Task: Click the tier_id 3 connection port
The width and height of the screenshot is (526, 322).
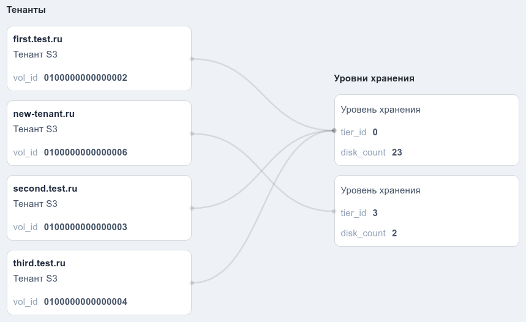Action: click(x=334, y=211)
